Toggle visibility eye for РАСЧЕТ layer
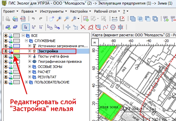This screenshot has height=121, width=176. point(6,72)
